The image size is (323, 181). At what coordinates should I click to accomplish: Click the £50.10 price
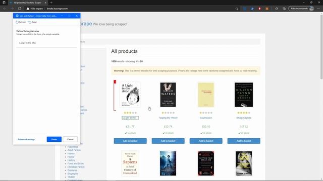click(x=206, y=127)
